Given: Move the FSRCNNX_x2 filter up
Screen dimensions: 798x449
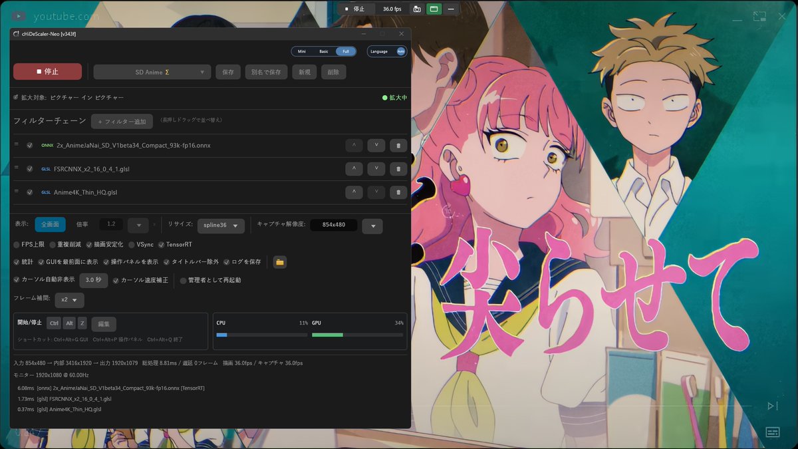Looking at the screenshot, I should click(x=354, y=169).
